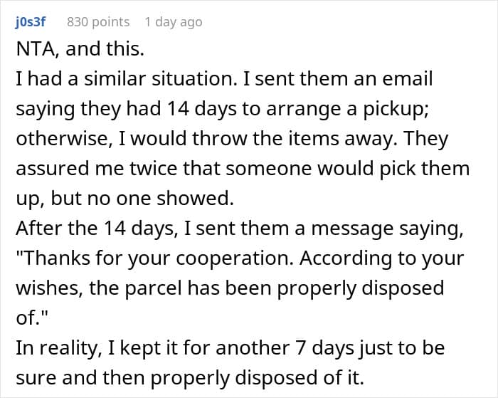Click the "1 day ago" timestamp

(173, 22)
